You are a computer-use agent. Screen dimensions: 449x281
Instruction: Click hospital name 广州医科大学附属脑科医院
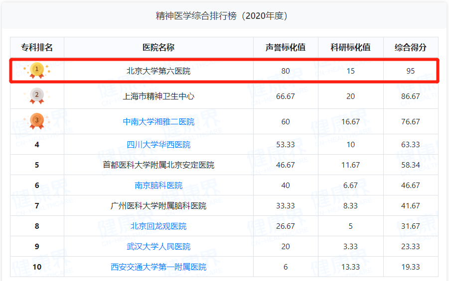pyautogui.click(x=158, y=206)
